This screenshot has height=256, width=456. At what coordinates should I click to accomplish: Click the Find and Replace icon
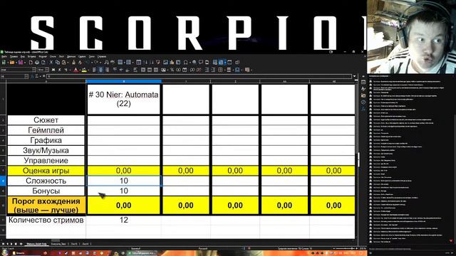106,62
